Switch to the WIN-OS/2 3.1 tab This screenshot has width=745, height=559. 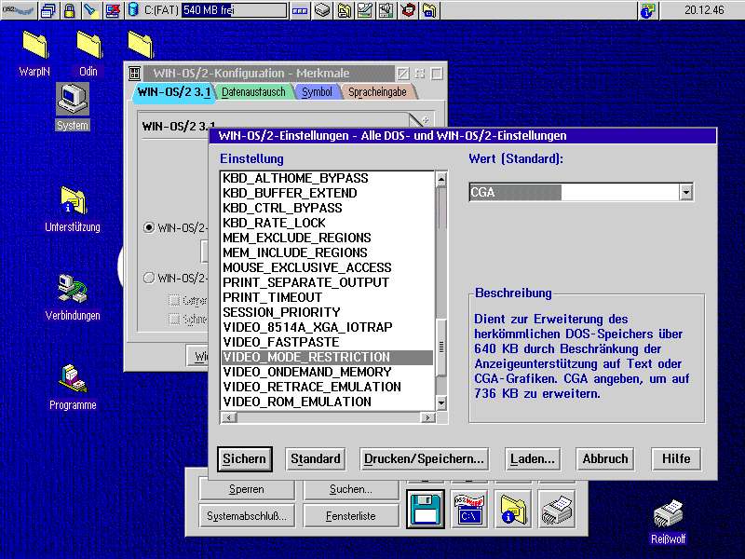click(x=173, y=91)
